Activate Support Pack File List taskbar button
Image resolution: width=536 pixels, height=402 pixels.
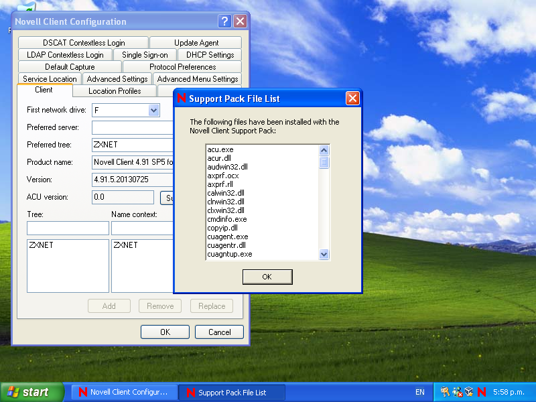[232, 392]
